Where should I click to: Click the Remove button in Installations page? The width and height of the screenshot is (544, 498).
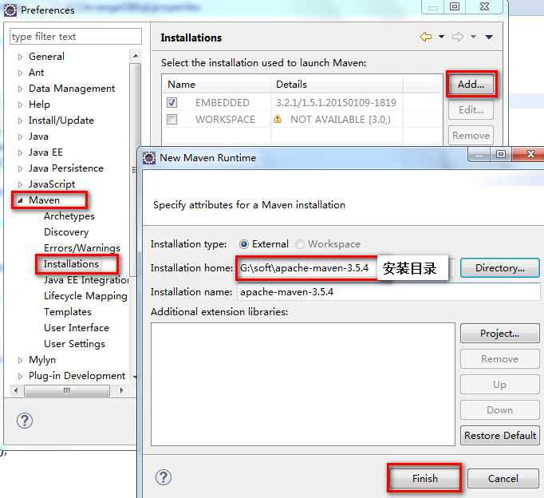471,136
